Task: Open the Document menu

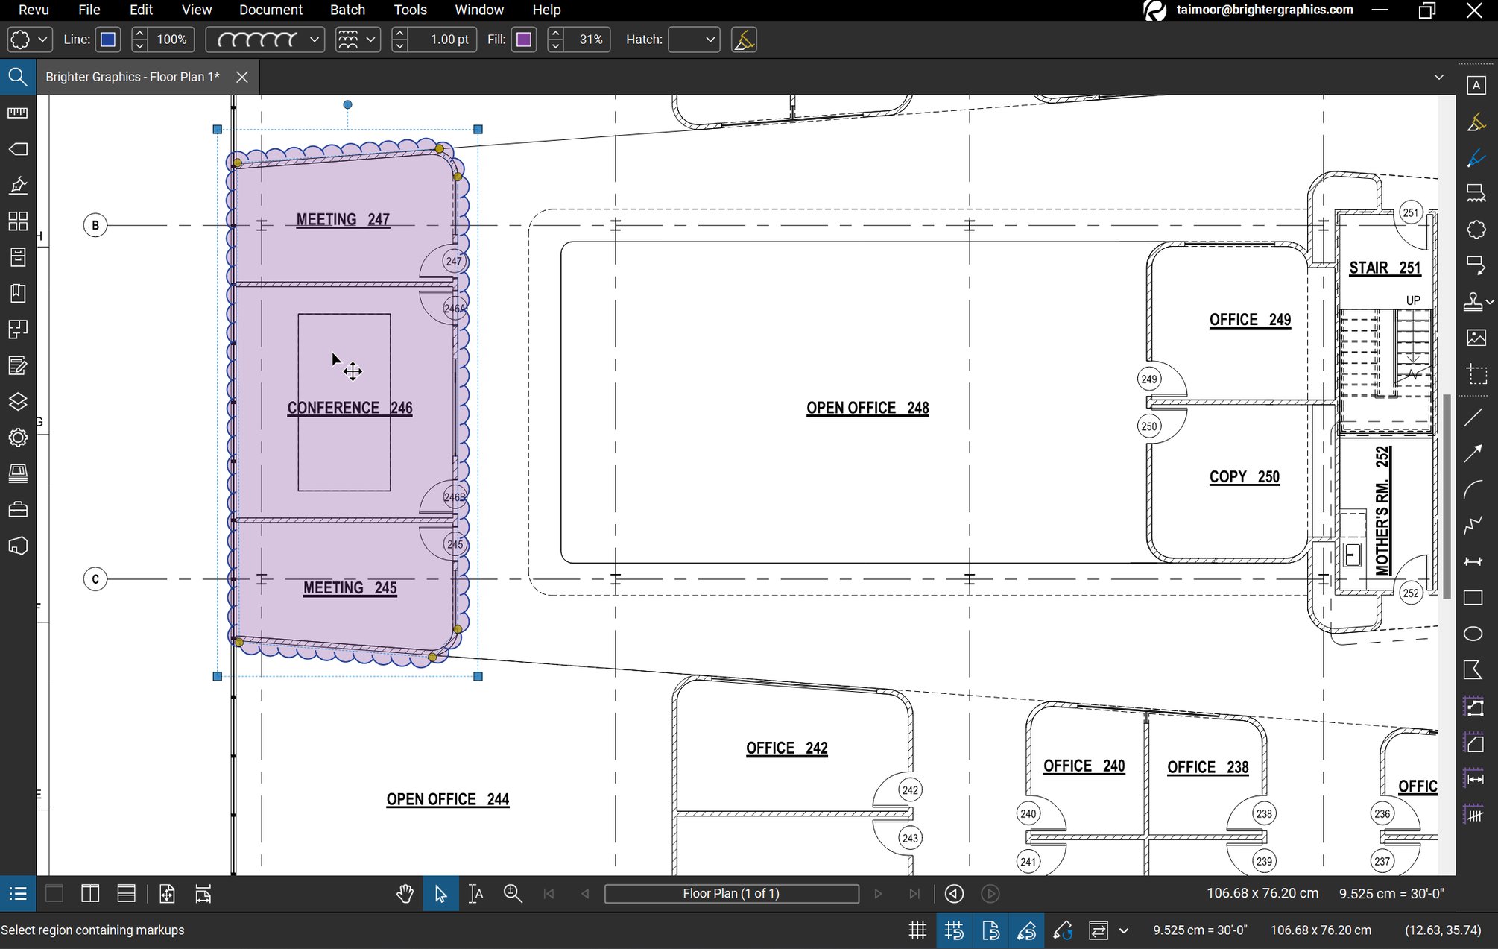Action: point(271,10)
